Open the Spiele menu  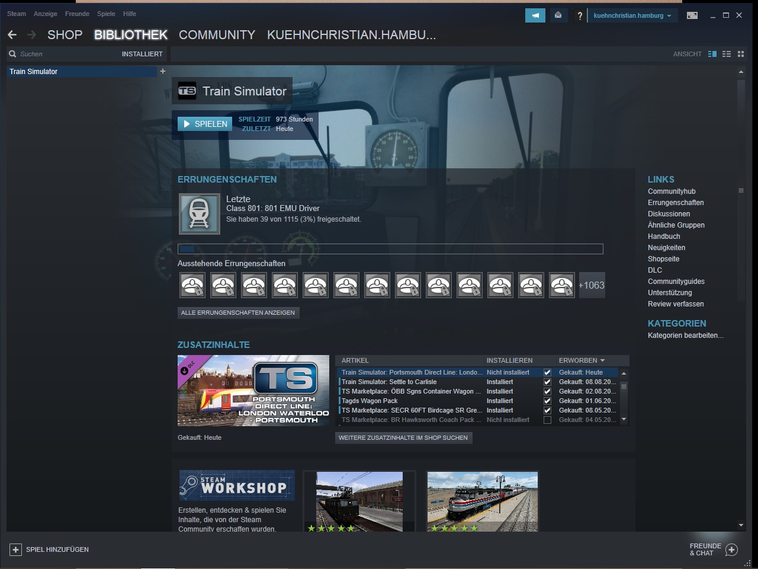[x=106, y=14]
